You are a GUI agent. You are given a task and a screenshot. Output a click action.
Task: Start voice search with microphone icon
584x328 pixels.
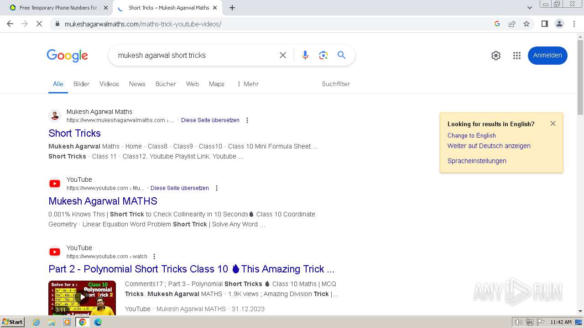305,55
